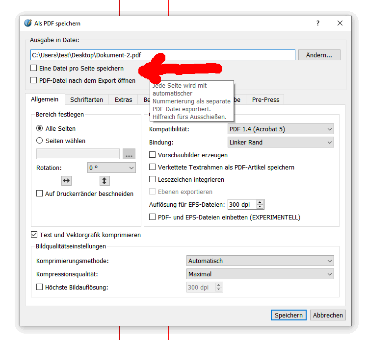Open the Kompatibilität dropdown
Image resolution: width=367 pixels, height=340 pixels.
pyautogui.click(x=281, y=129)
